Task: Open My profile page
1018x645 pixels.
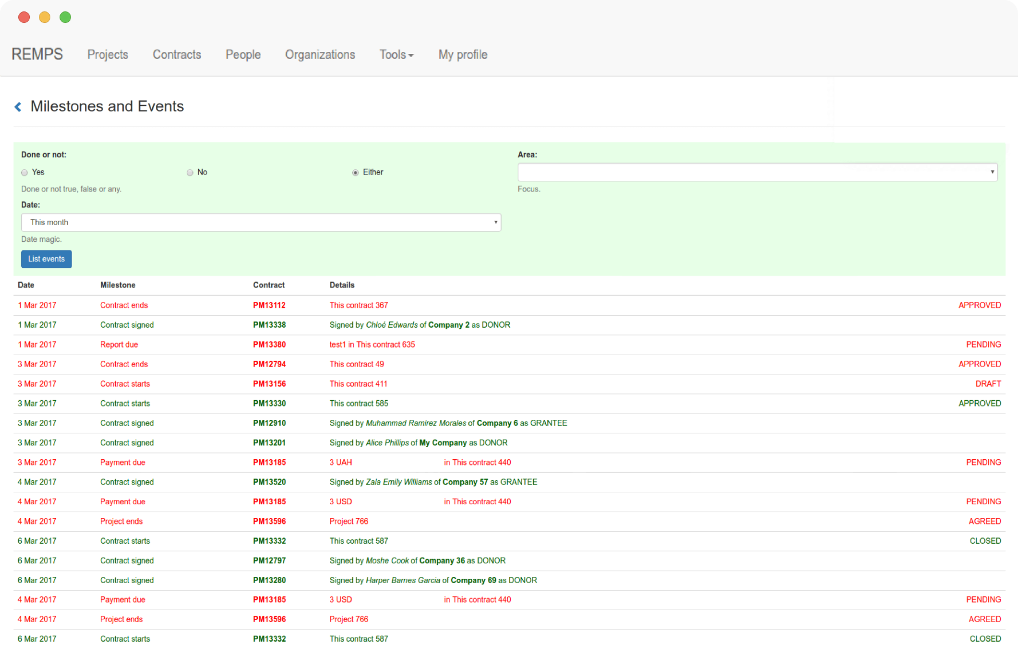Action: coord(463,55)
